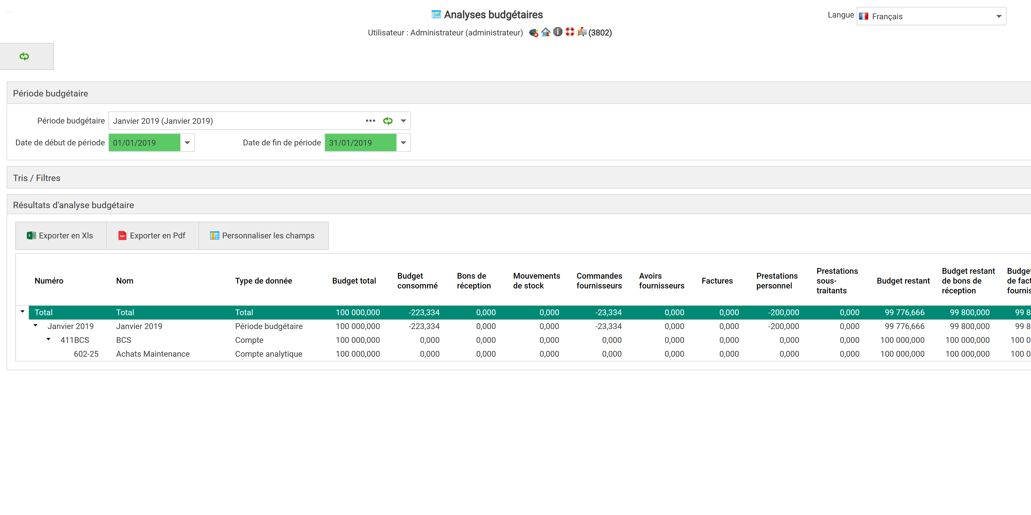
Task: Open the budget period dropdown arrow
Action: pos(403,121)
